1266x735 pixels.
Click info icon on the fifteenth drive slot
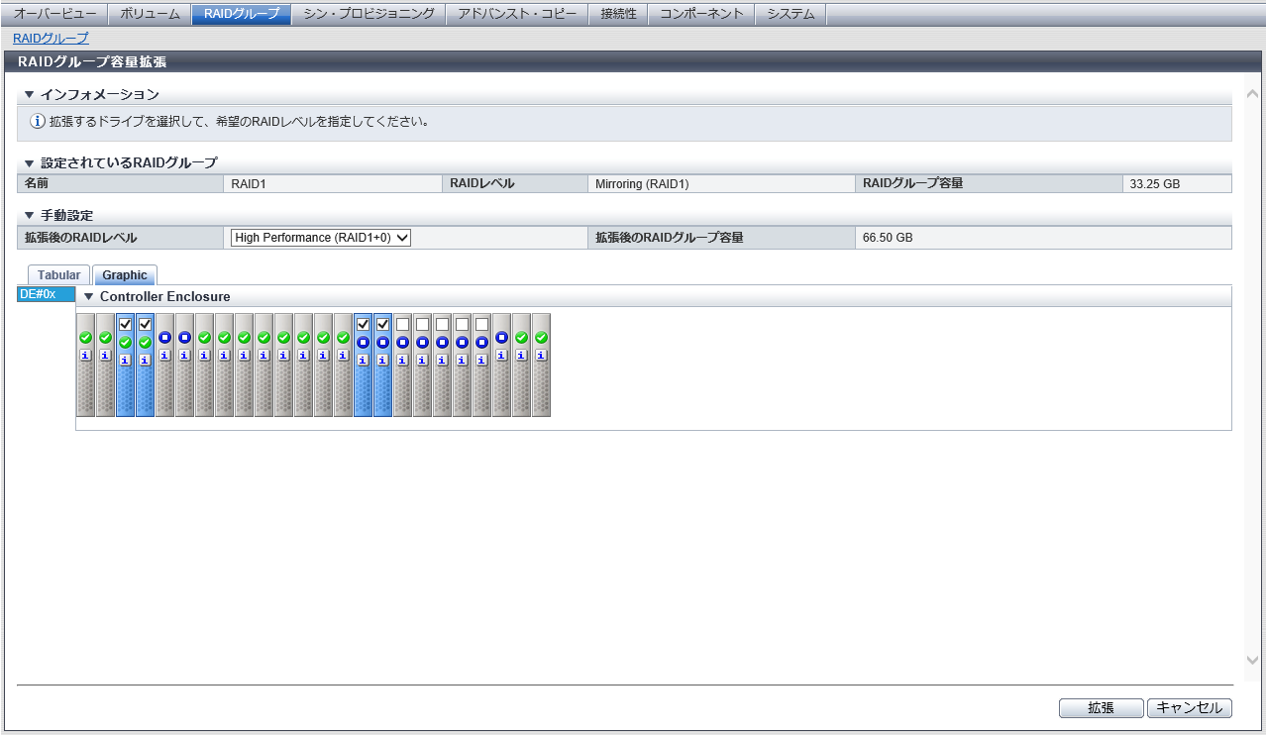(x=363, y=361)
